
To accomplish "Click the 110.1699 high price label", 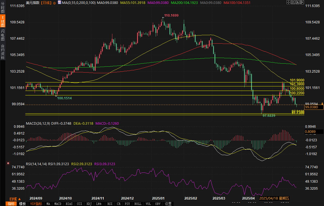I will [x=171, y=15].
